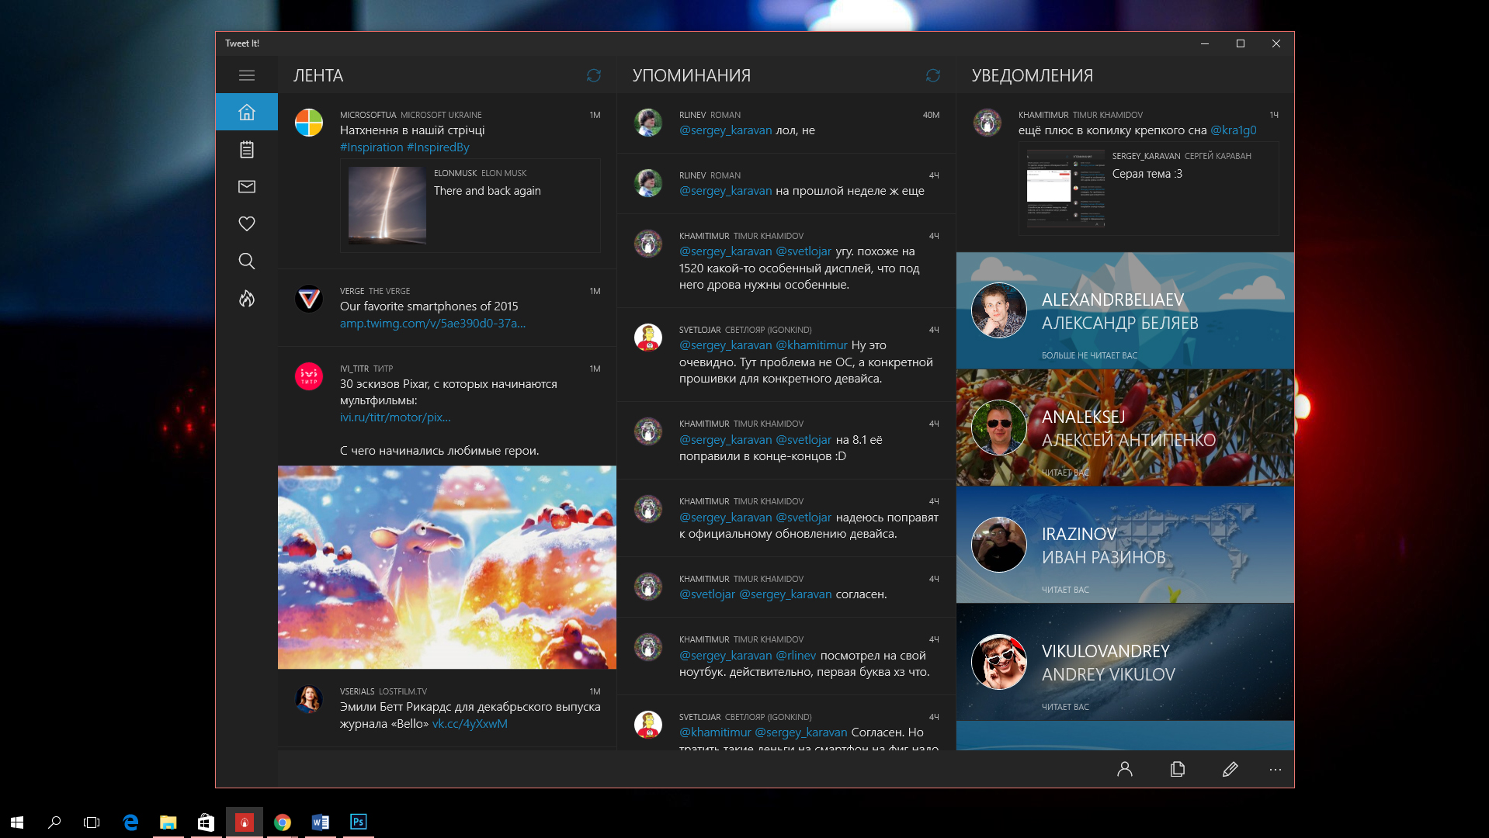Open @rlinev mention link
1489x838 pixels.
coord(796,656)
